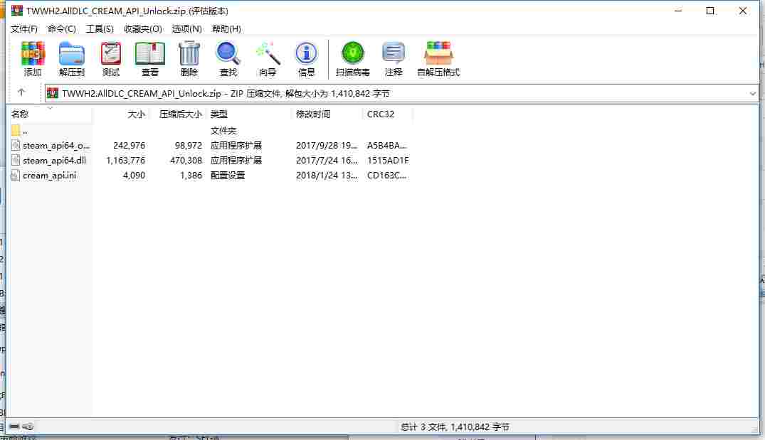Click the key icon in the status bar

click(28, 426)
